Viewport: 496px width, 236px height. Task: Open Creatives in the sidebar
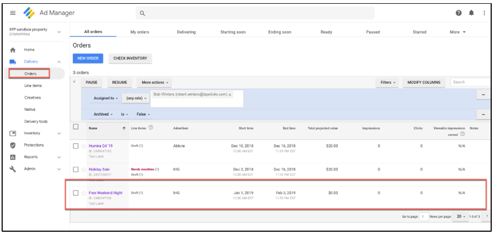[x=33, y=98]
